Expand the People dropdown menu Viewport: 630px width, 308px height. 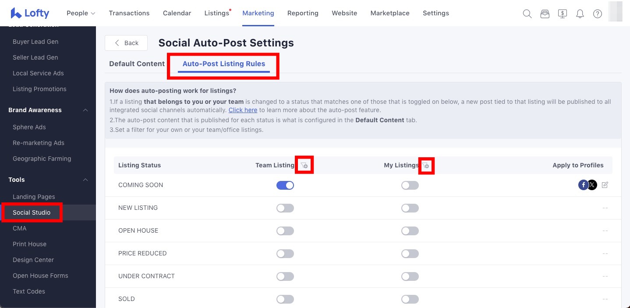(81, 13)
